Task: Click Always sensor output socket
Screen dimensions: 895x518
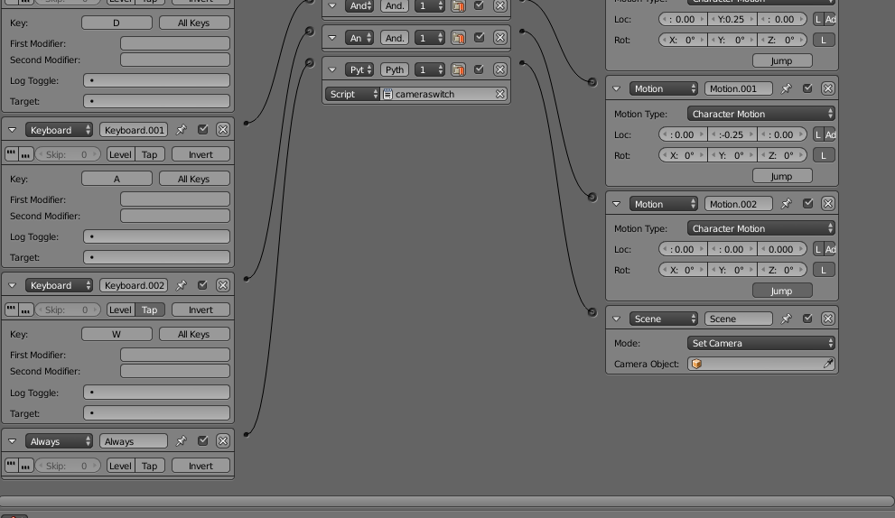Action: point(246,434)
